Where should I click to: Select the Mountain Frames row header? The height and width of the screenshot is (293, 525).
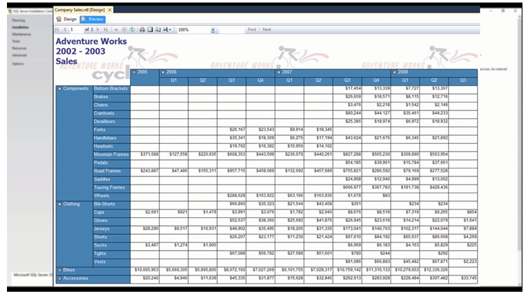click(111, 155)
